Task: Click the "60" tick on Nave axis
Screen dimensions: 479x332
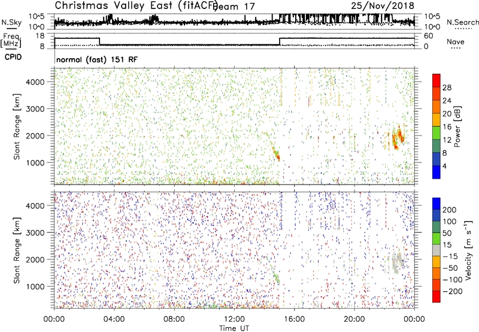Action: pos(429,36)
